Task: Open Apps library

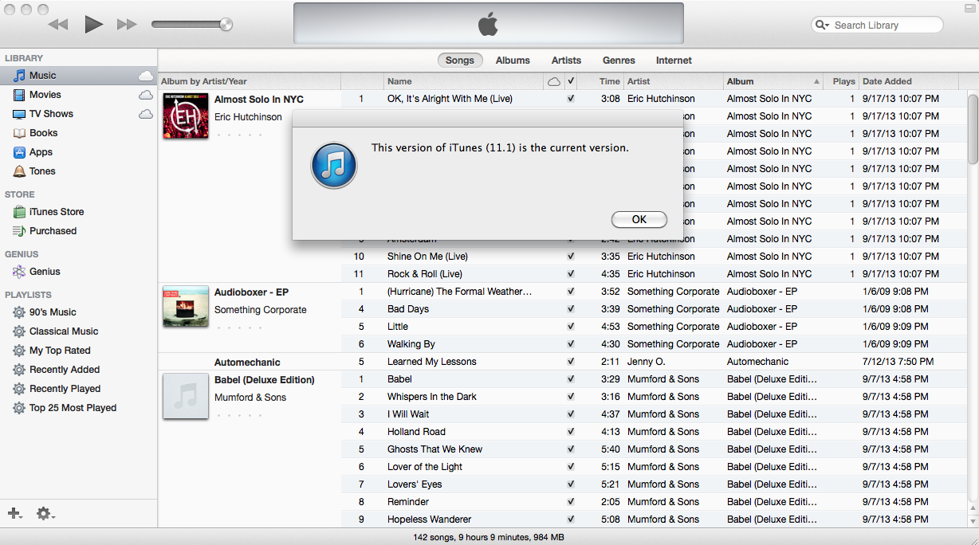Action: 41,152
